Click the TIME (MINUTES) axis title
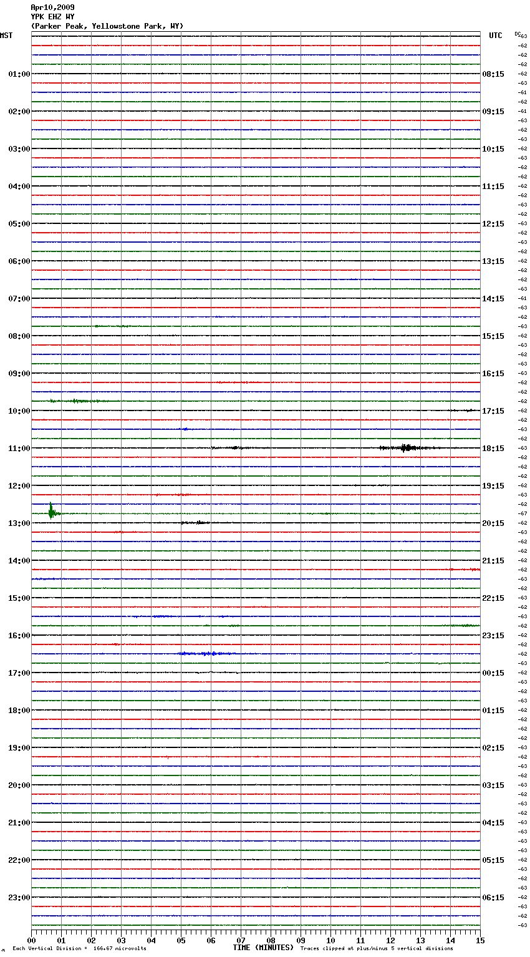This screenshot has width=530, height=957. pyautogui.click(x=263, y=948)
